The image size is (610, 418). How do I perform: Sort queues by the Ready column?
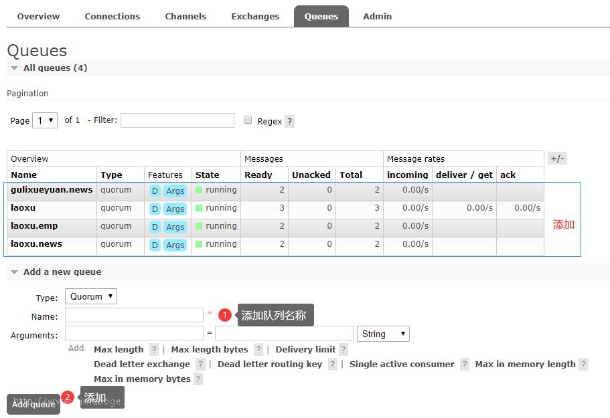(258, 175)
